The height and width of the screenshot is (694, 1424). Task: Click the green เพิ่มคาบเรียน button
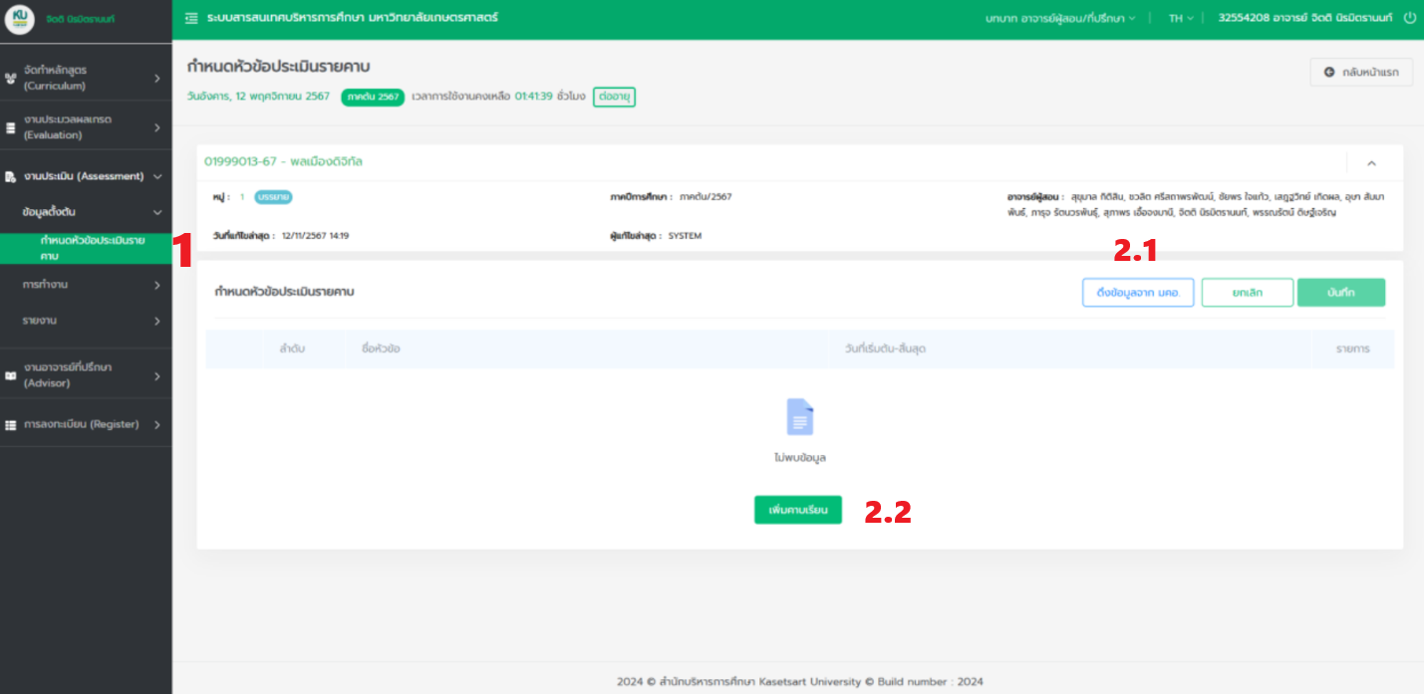(797, 510)
